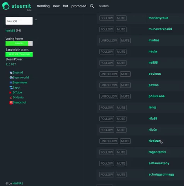This screenshot has width=184, height=186.
Task: Mute user pawos
Action: coord(125,85)
